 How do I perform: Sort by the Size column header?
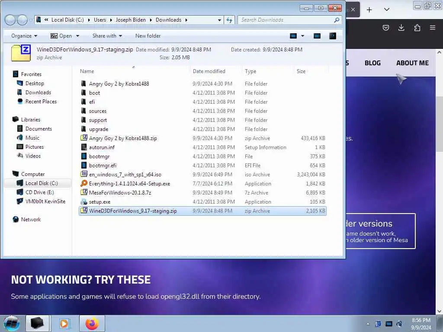point(311,71)
